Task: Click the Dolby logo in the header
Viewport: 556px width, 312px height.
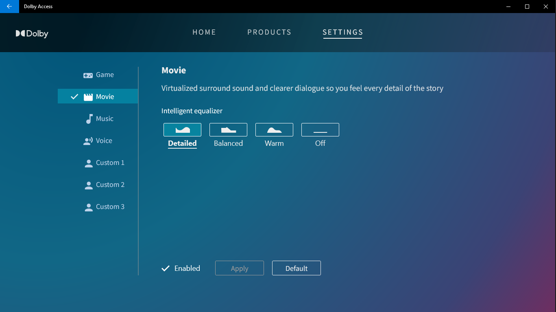Action: 32,34
